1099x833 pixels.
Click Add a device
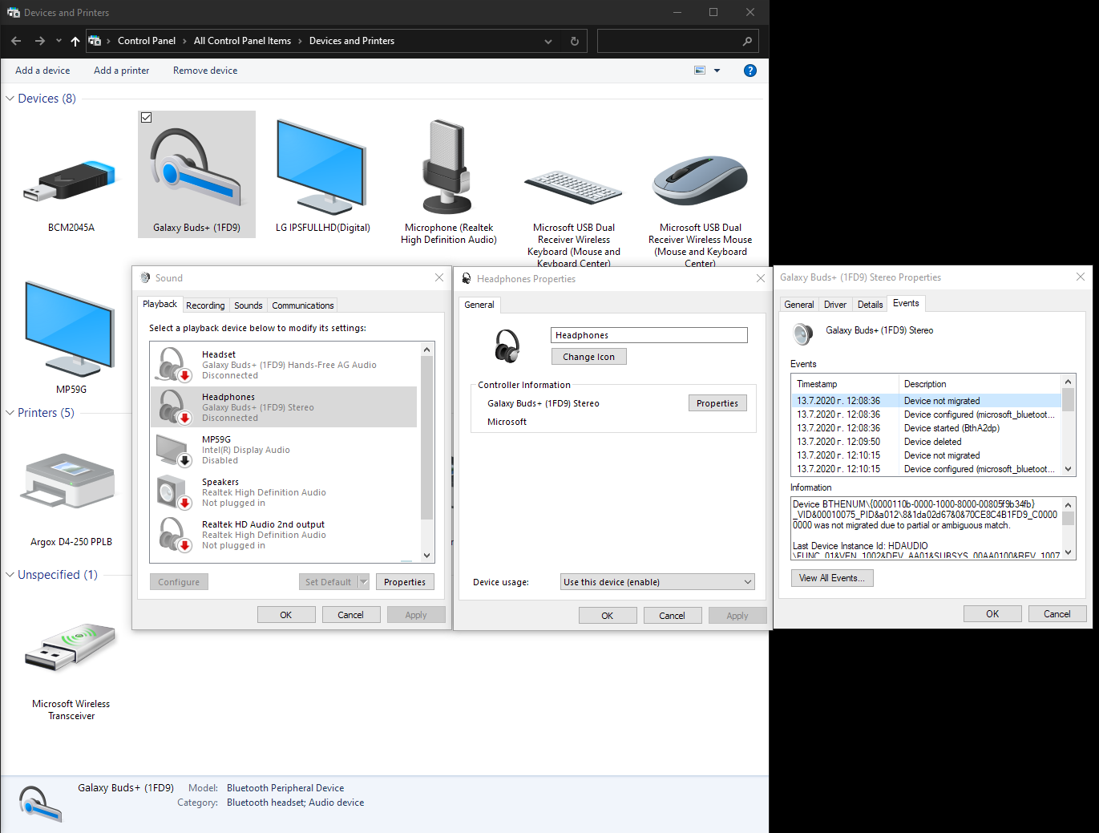[x=42, y=71]
